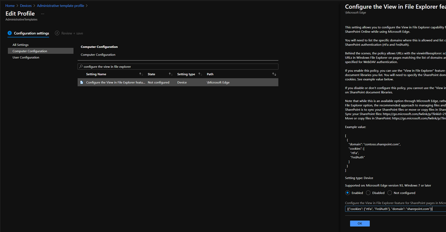Go to Home via the breadcrumb
This screenshot has width=446, height=232.
click(10, 6)
